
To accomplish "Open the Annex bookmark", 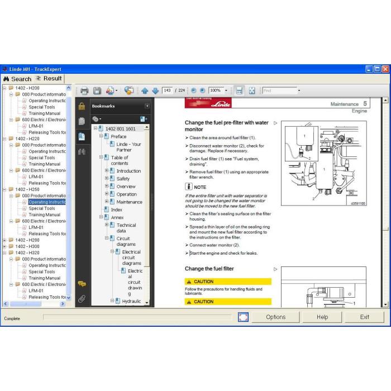I will 117,217.
